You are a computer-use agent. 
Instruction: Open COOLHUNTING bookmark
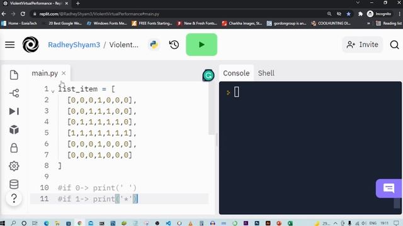(x=331, y=23)
